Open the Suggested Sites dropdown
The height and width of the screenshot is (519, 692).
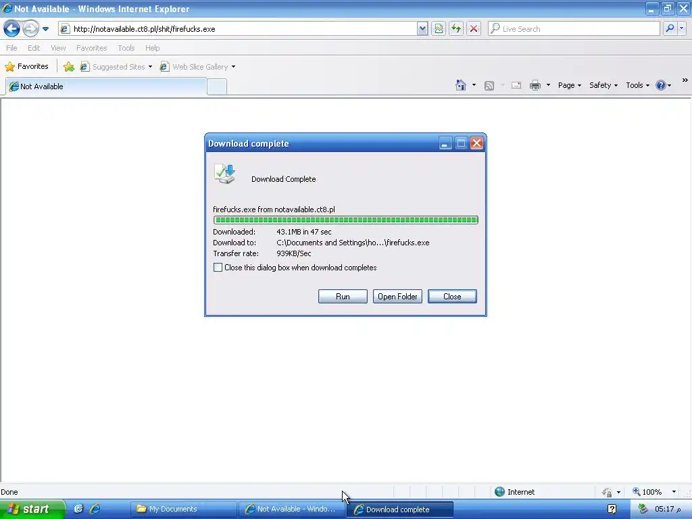116,67
